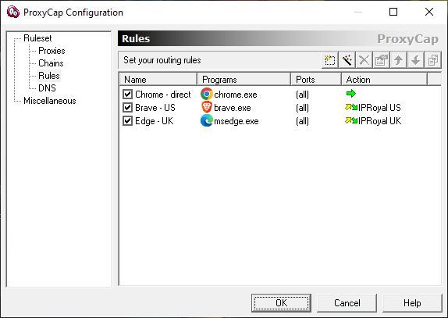448x318 pixels.
Task: Confirm settings with OK button
Action: (x=282, y=303)
